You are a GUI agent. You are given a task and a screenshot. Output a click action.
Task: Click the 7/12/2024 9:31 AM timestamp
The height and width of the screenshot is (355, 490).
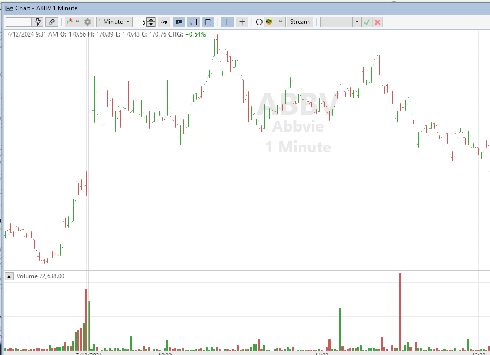point(32,34)
